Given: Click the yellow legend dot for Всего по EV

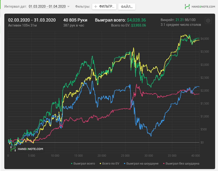Looking at the screenshot, I should 100,164.
